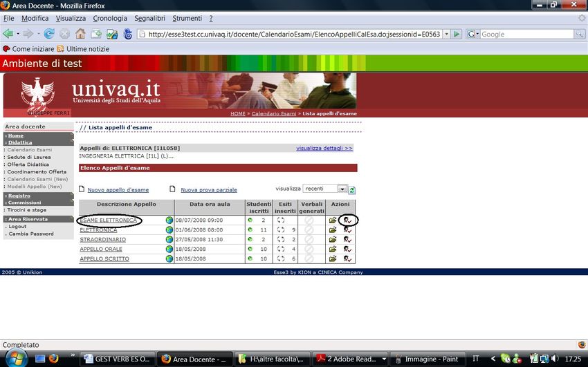The height and width of the screenshot is (367, 588).
Task: Click 'Nuovo appello d'esame' link
Action: (x=118, y=190)
